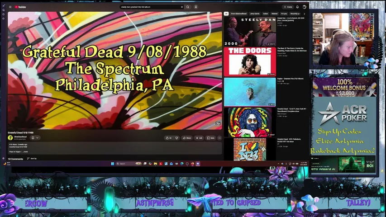The image size is (386, 217).
Task: Select the For you chip
Action: 284,14
